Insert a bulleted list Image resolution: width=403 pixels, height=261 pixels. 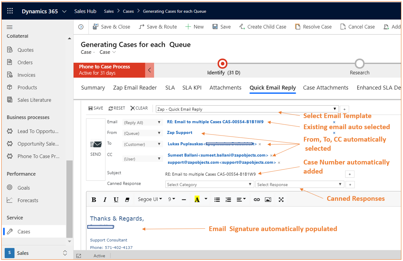[x=217, y=200]
